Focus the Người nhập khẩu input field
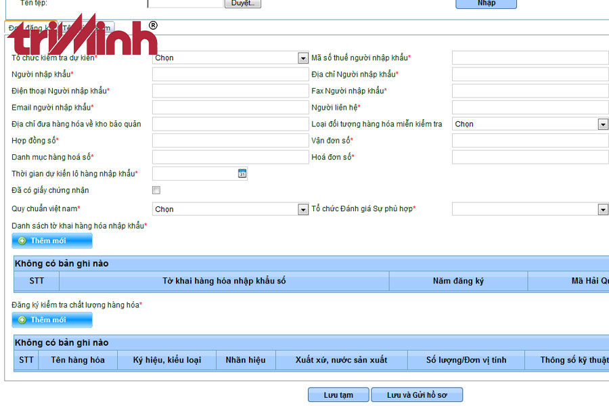Screen dimensions: 609x406 click(x=230, y=74)
